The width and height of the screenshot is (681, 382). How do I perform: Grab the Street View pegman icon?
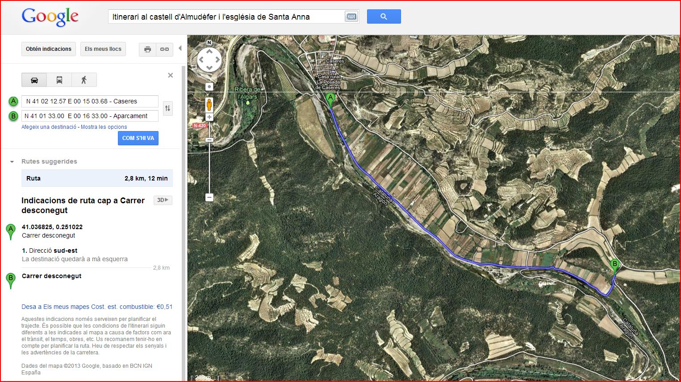(209, 105)
